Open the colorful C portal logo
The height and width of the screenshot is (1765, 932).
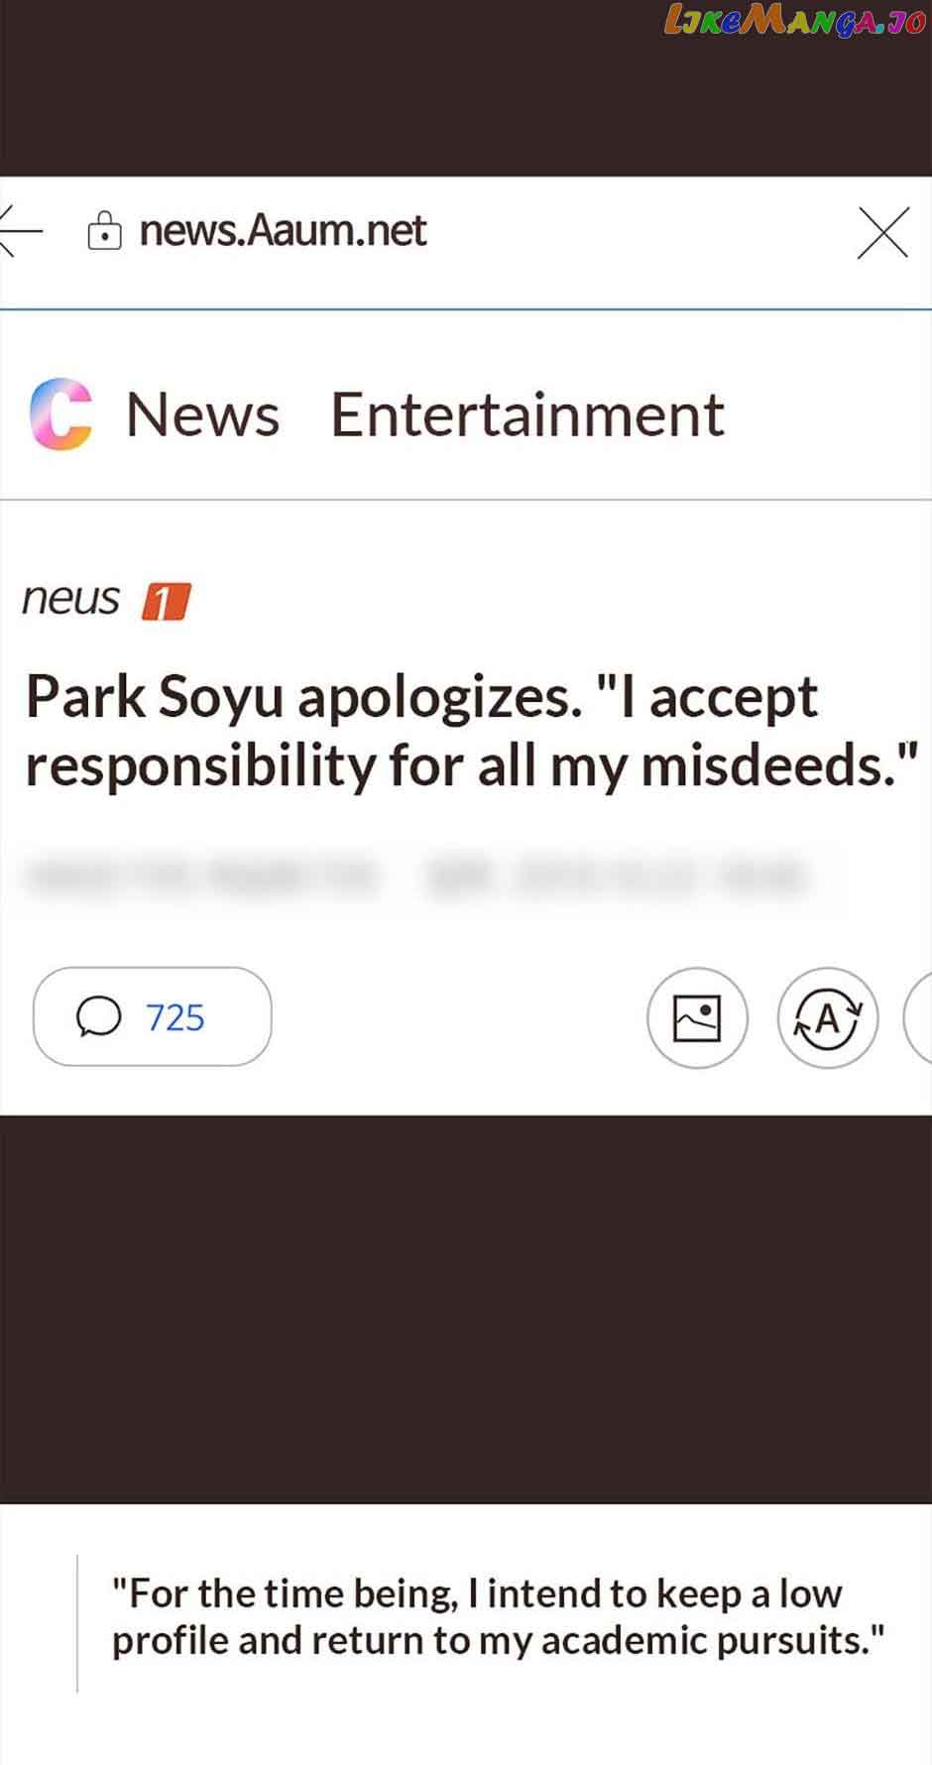[61, 414]
